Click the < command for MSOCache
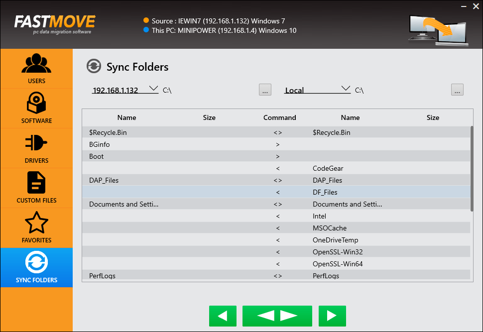The width and height of the screenshot is (483, 332). point(278,228)
